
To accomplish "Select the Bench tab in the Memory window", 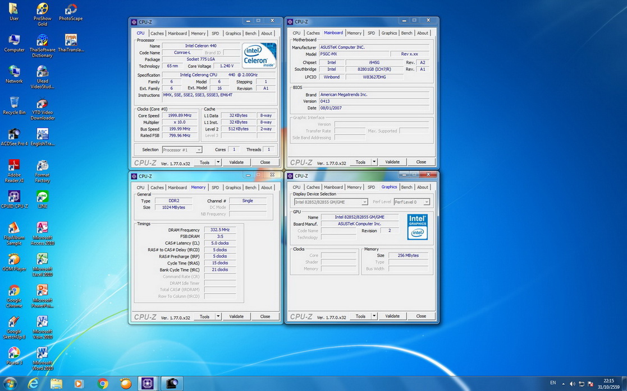I will coord(251,188).
